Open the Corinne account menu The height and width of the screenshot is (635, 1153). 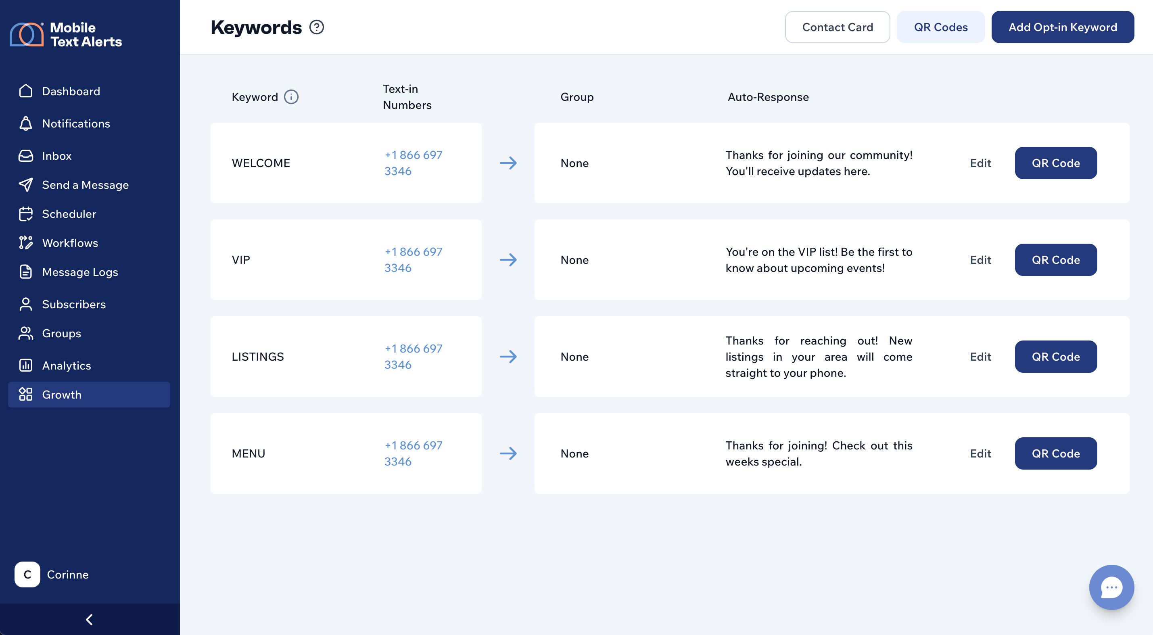[x=52, y=574]
